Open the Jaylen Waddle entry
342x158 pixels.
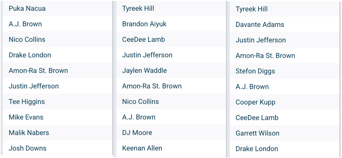point(144,71)
